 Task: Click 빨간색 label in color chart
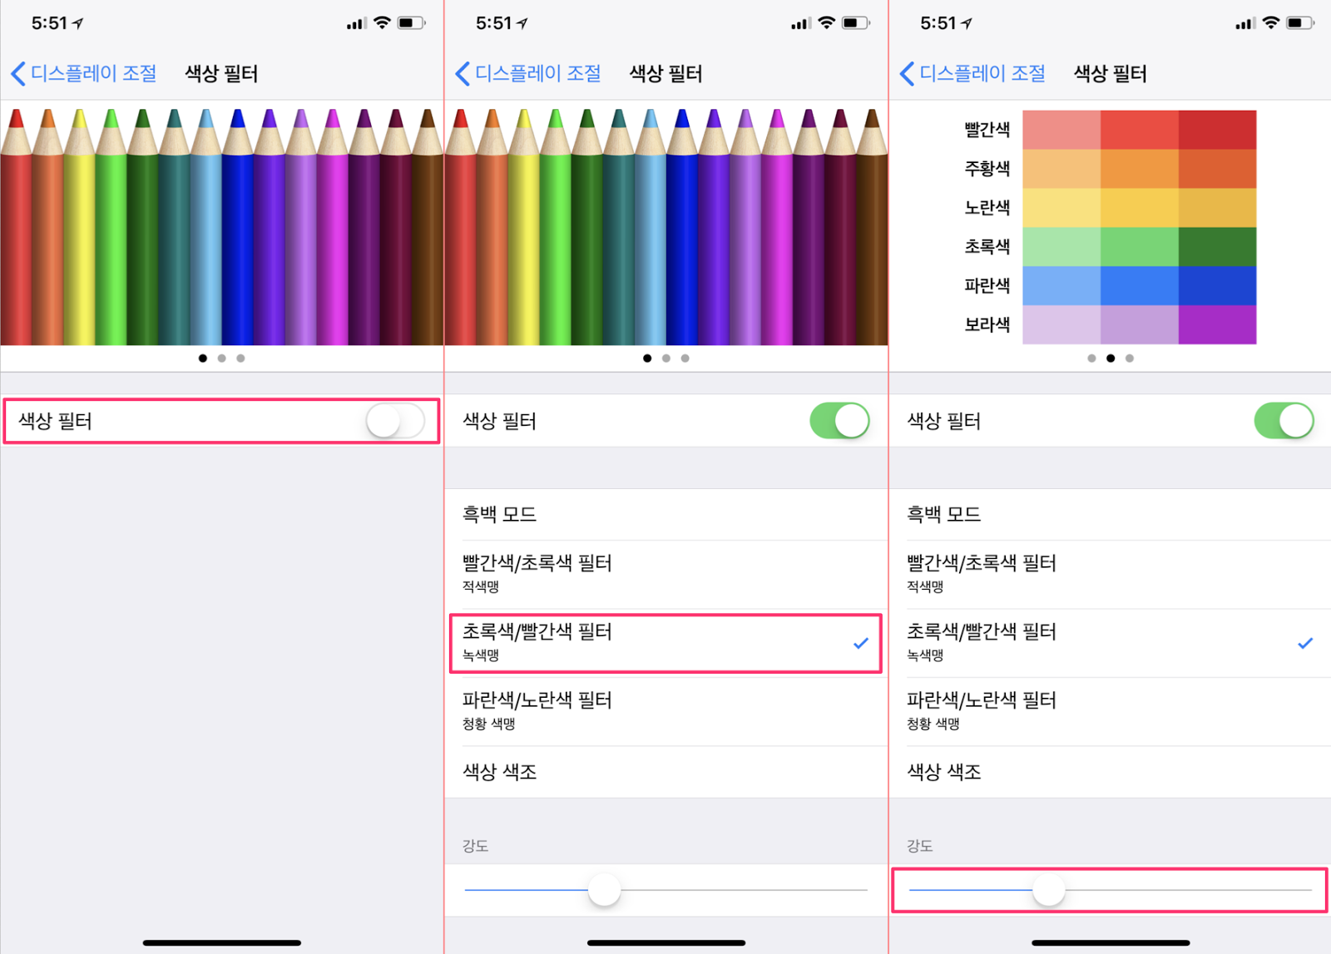click(987, 130)
